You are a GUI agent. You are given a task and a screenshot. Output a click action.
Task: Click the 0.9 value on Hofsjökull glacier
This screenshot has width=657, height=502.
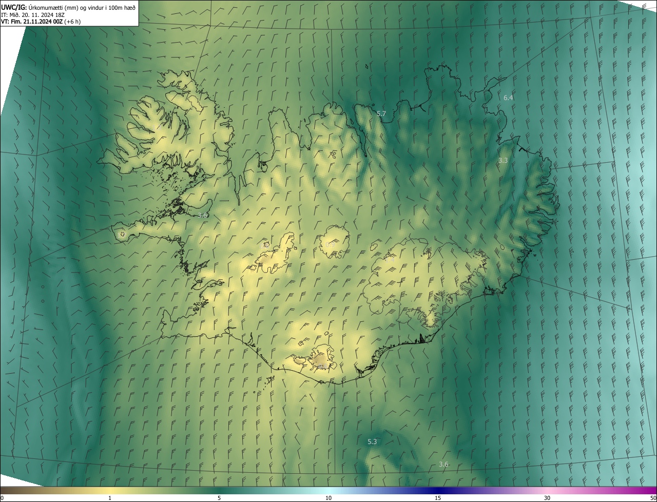pos(330,245)
